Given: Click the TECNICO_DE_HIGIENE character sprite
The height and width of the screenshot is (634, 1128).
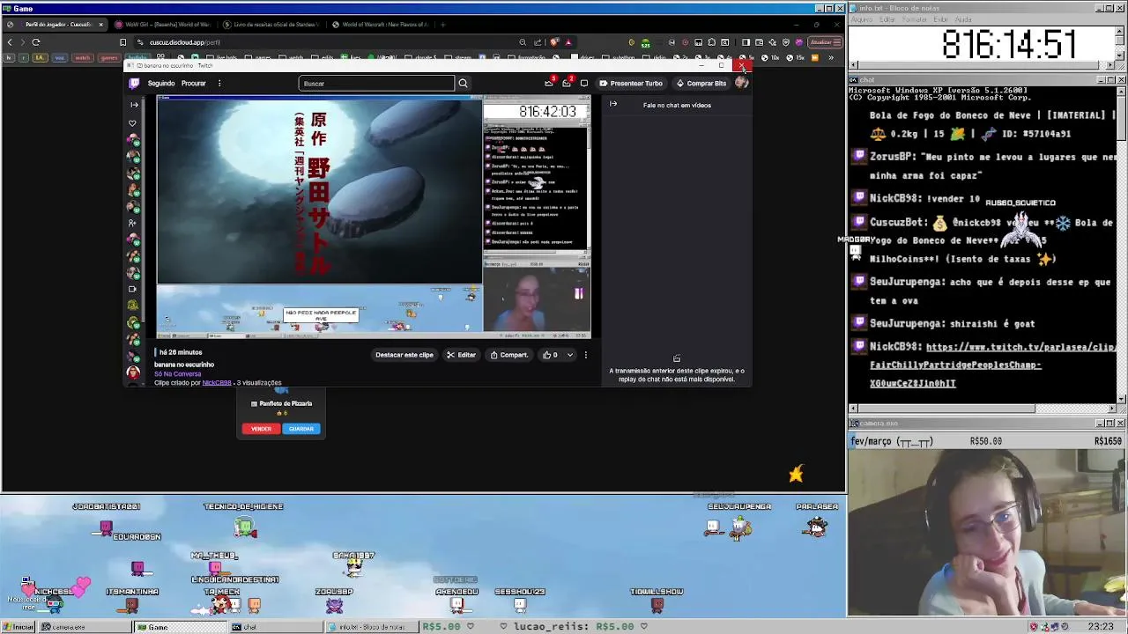Looking at the screenshot, I should tap(245, 527).
